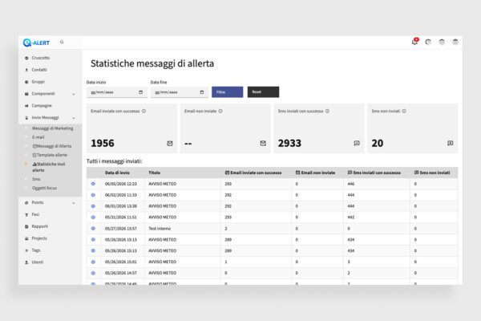Click message icon in the 20 sms card
The width and height of the screenshot is (481, 321).
click(x=450, y=144)
